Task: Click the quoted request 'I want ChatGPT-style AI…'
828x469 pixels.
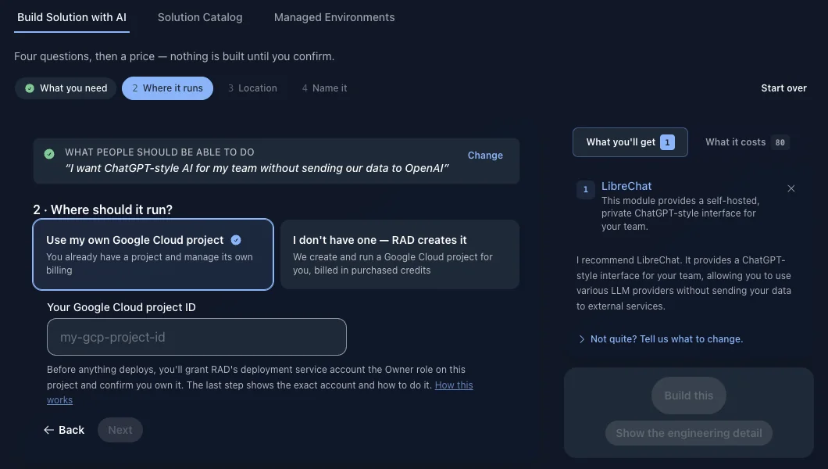Action: click(x=257, y=169)
